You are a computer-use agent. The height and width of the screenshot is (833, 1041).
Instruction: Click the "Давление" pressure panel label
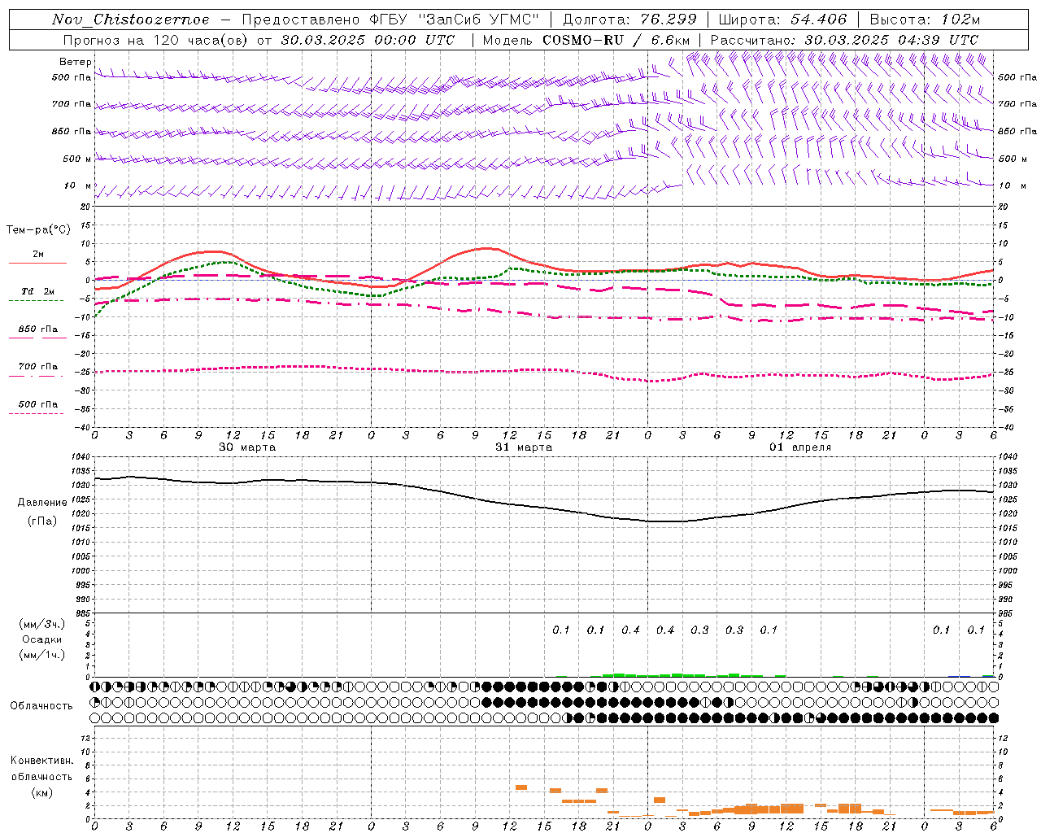pyautogui.click(x=42, y=503)
